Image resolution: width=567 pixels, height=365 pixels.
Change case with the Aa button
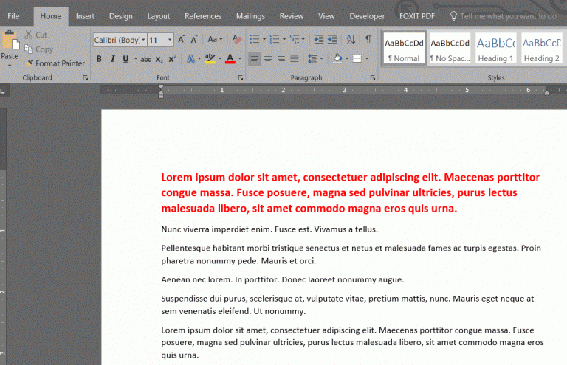tap(213, 39)
